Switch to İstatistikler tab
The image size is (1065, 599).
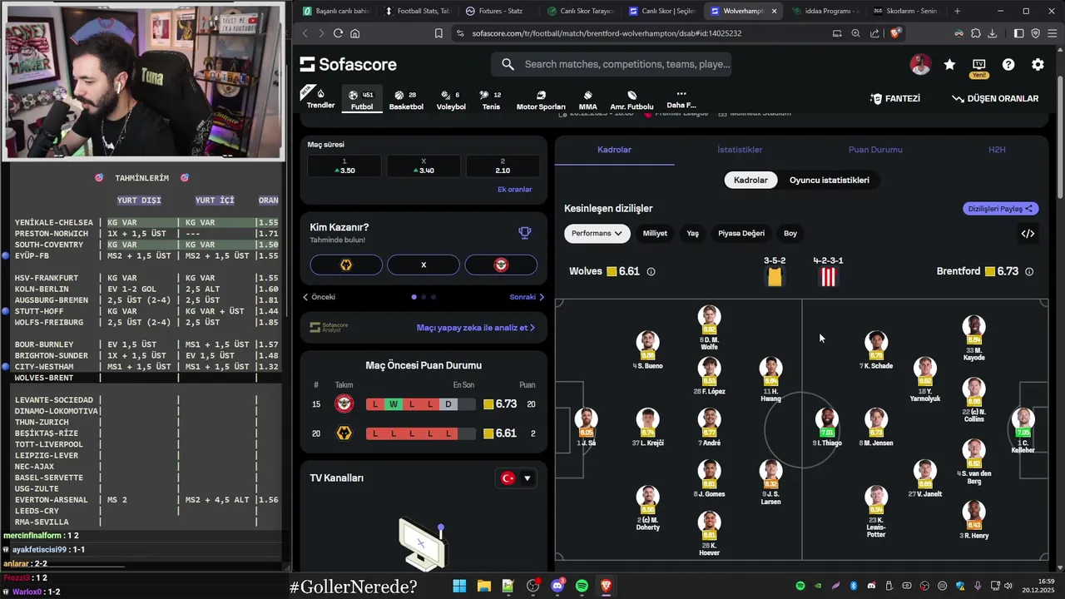coord(740,150)
